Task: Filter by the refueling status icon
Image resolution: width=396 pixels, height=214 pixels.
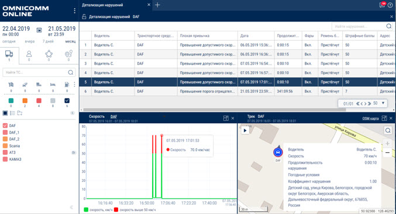Action: click(11, 85)
